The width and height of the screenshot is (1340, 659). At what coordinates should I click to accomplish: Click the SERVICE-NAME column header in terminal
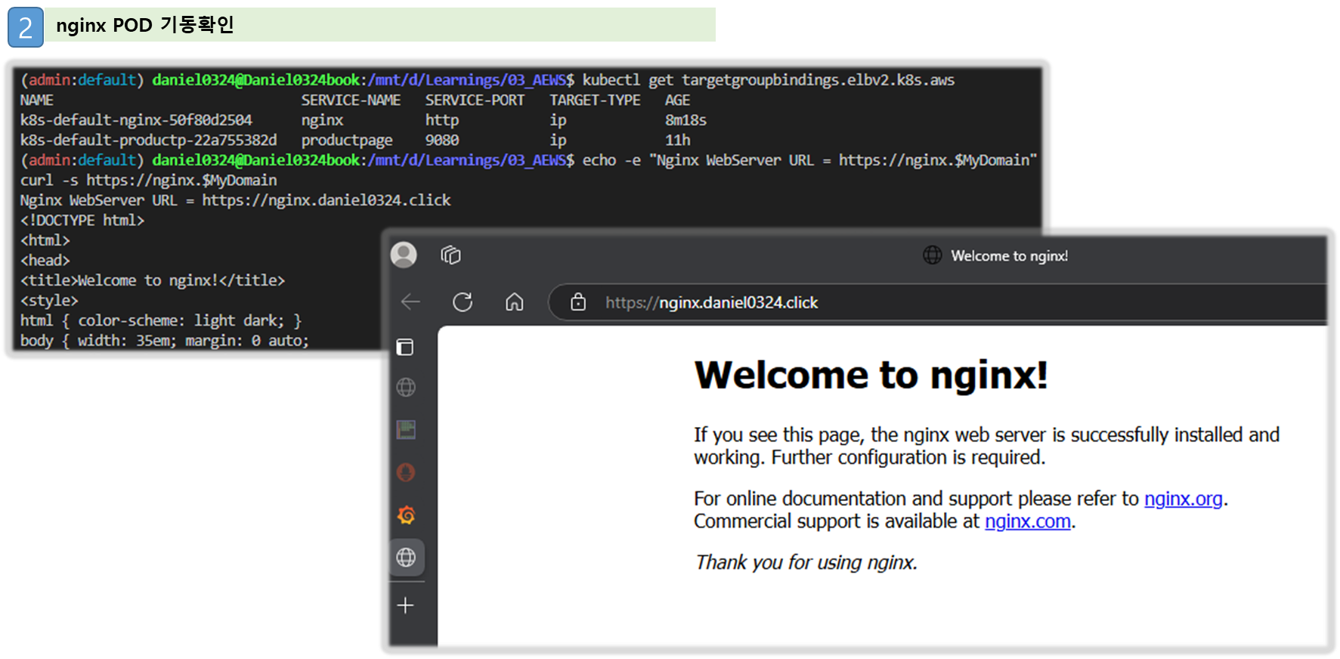click(351, 100)
